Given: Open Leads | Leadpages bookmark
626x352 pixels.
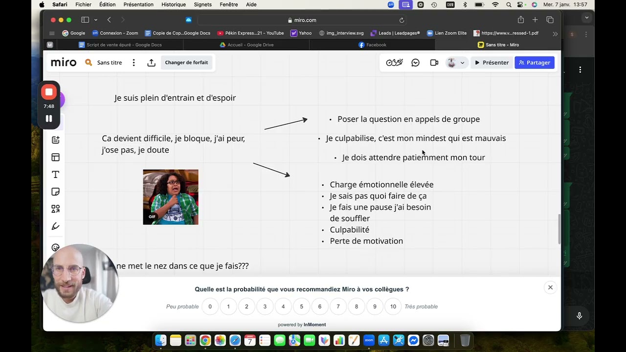Looking at the screenshot, I should (x=395, y=33).
